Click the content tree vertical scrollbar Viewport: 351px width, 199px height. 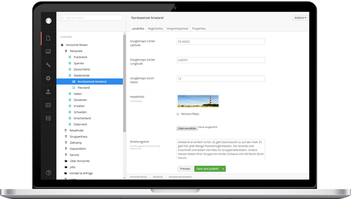click(x=125, y=84)
